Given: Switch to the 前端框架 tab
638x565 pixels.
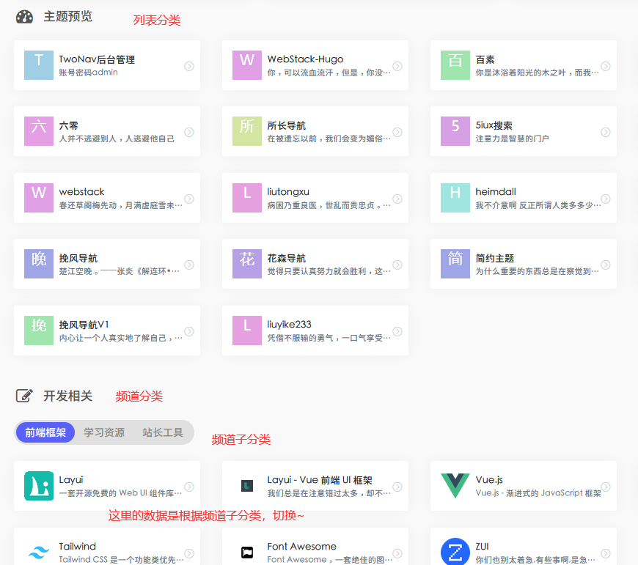Looking at the screenshot, I should (45, 432).
